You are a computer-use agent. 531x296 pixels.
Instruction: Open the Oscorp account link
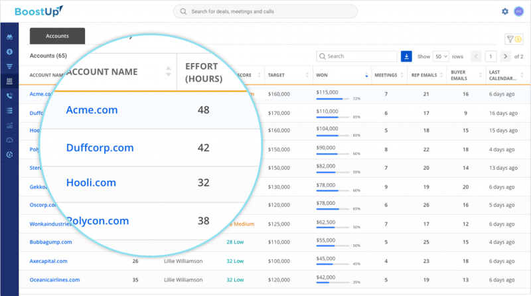[43, 205]
